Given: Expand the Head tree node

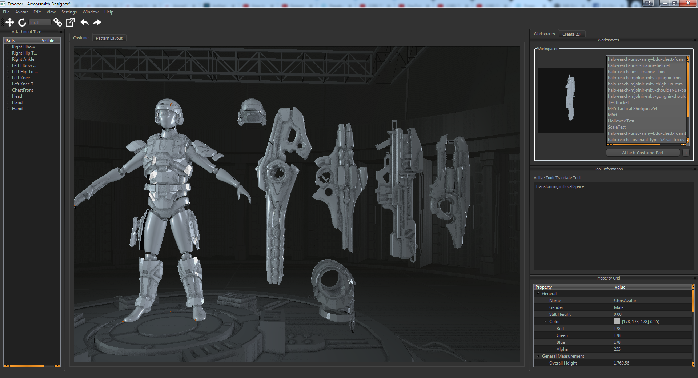Looking at the screenshot, I should tap(8, 96).
